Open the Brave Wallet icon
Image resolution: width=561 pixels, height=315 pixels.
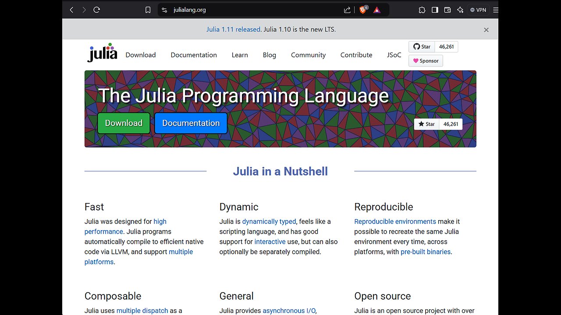447,10
